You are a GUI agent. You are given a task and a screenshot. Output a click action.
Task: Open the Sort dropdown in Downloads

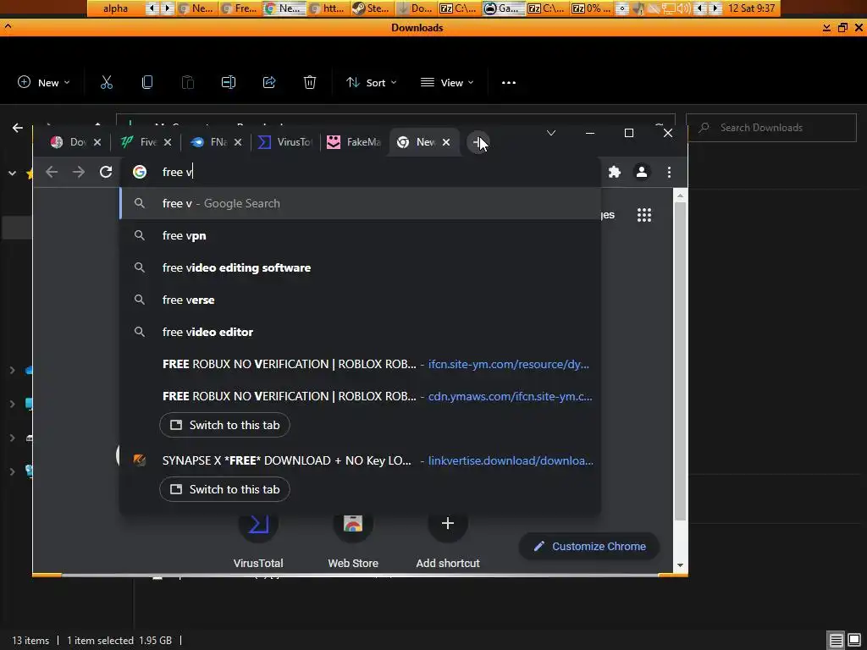(x=371, y=82)
